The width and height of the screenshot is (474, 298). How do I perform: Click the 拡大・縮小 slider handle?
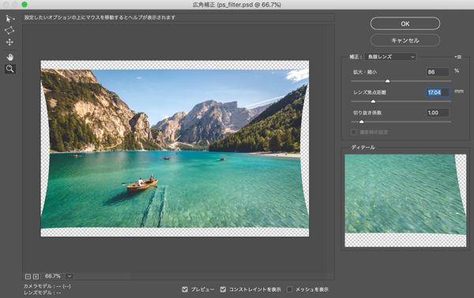click(388, 81)
